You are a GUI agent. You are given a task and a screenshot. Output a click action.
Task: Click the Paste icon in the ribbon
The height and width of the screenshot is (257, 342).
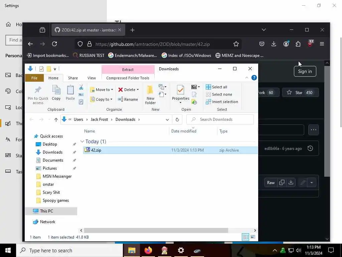(70, 90)
